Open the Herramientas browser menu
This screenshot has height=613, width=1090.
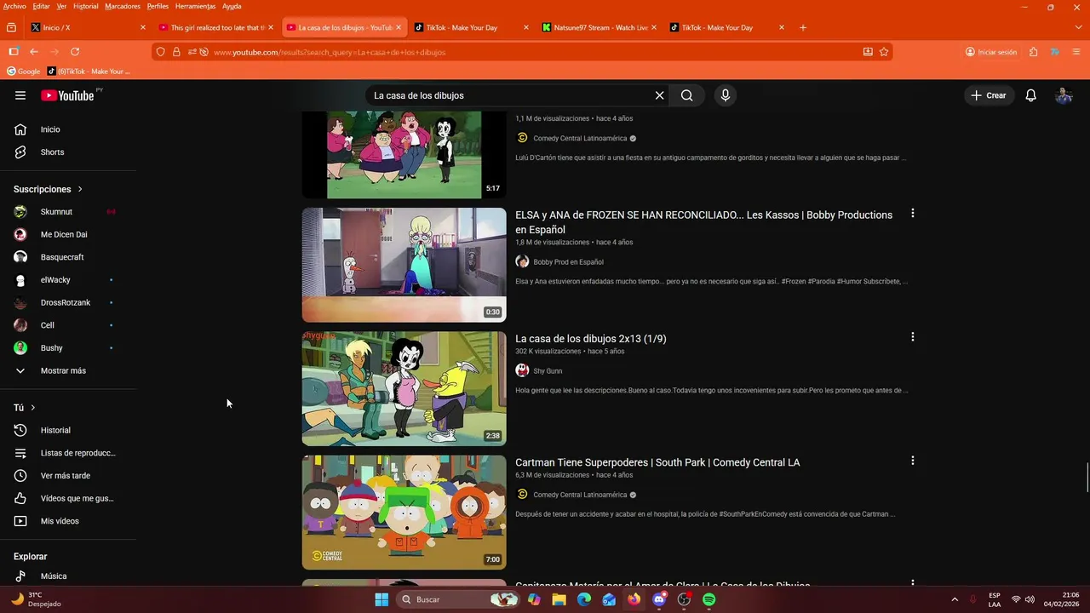[x=195, y=6]
